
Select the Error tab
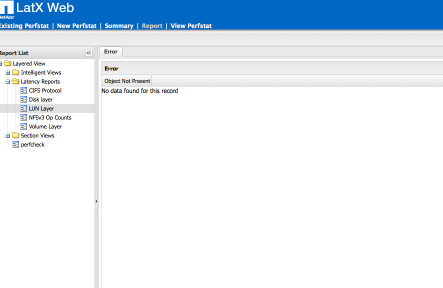[111, 51]
